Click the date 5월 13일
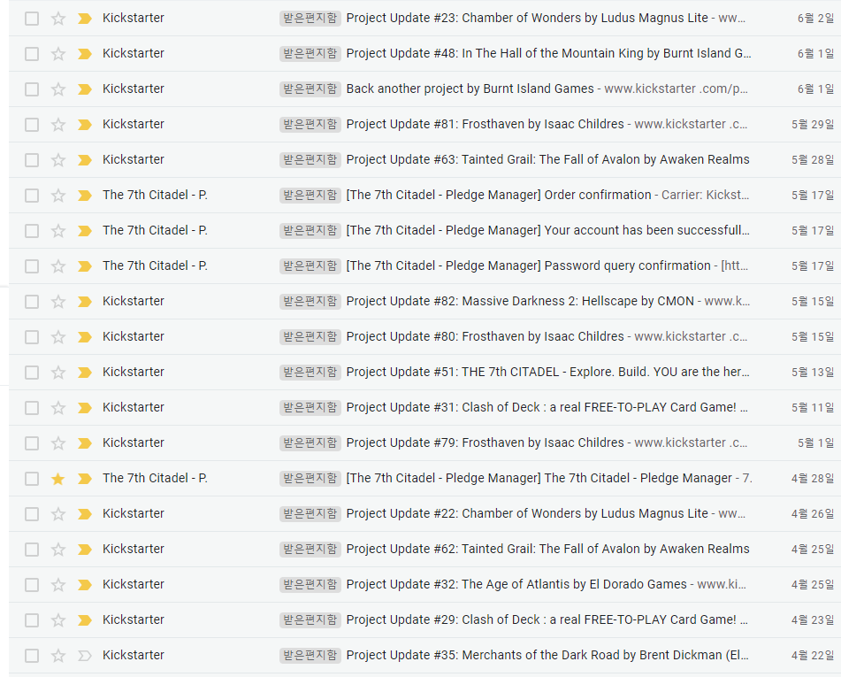This screenshot has height=677, width=841. pos(813,373)
